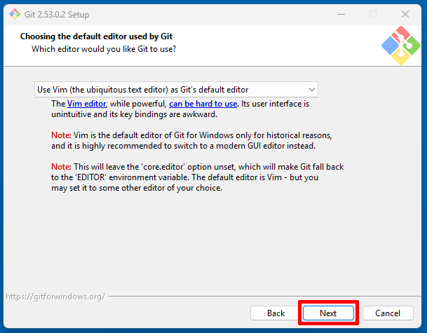Click the second red Note about core.editor
This screenshot has width=427, height=333.
61,168
